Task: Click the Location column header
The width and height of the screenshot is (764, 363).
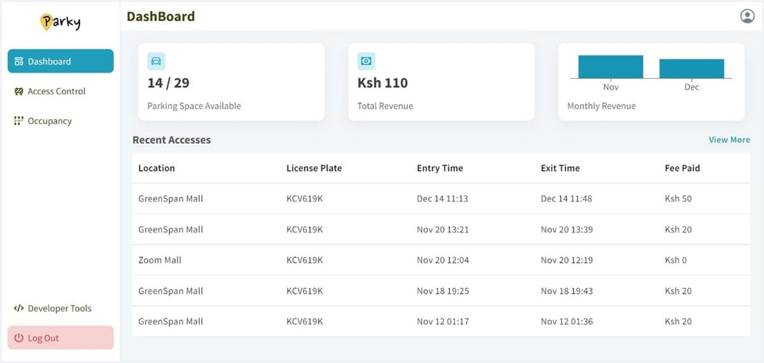Action: (x=157, y=169)
